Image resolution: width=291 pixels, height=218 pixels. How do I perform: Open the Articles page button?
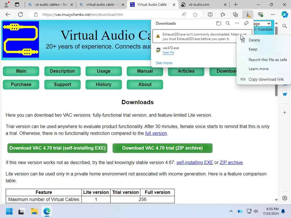(186, 71)
